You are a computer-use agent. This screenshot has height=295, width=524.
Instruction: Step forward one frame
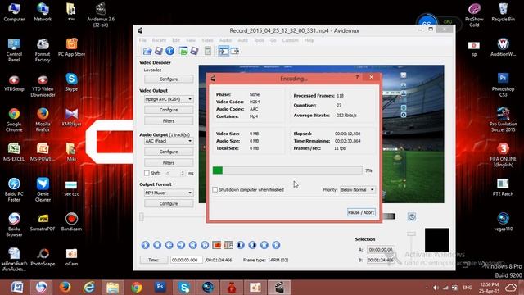click(181, 245)
